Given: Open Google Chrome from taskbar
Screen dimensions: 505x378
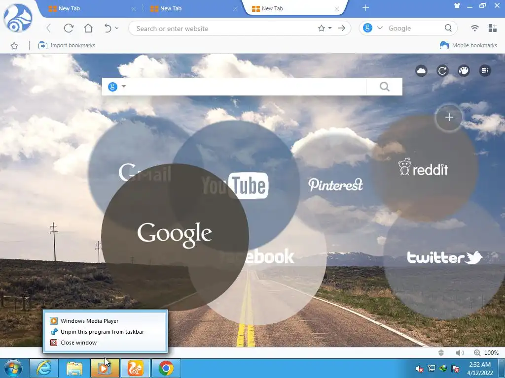Looking at the screenshot, I should (x=166, y=368).
